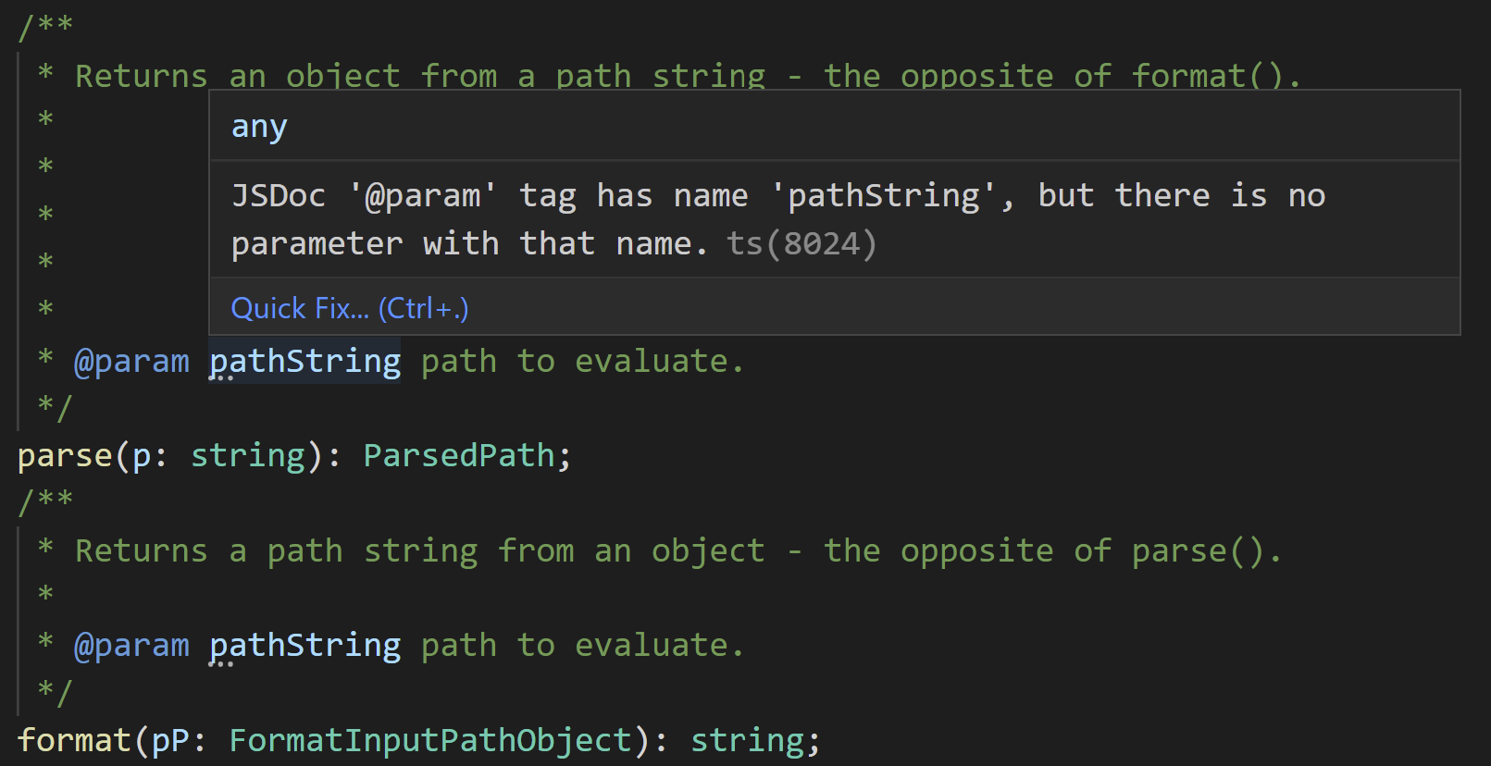
Task: Click the string type of parameter p
Action: (x=248, y=456)
